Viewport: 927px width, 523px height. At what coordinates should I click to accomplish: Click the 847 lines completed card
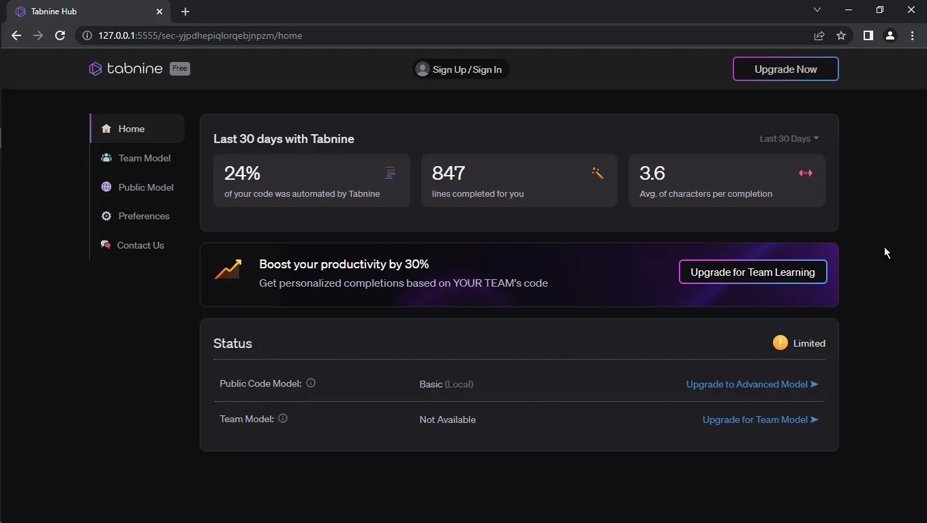click(x=519, y=180)
